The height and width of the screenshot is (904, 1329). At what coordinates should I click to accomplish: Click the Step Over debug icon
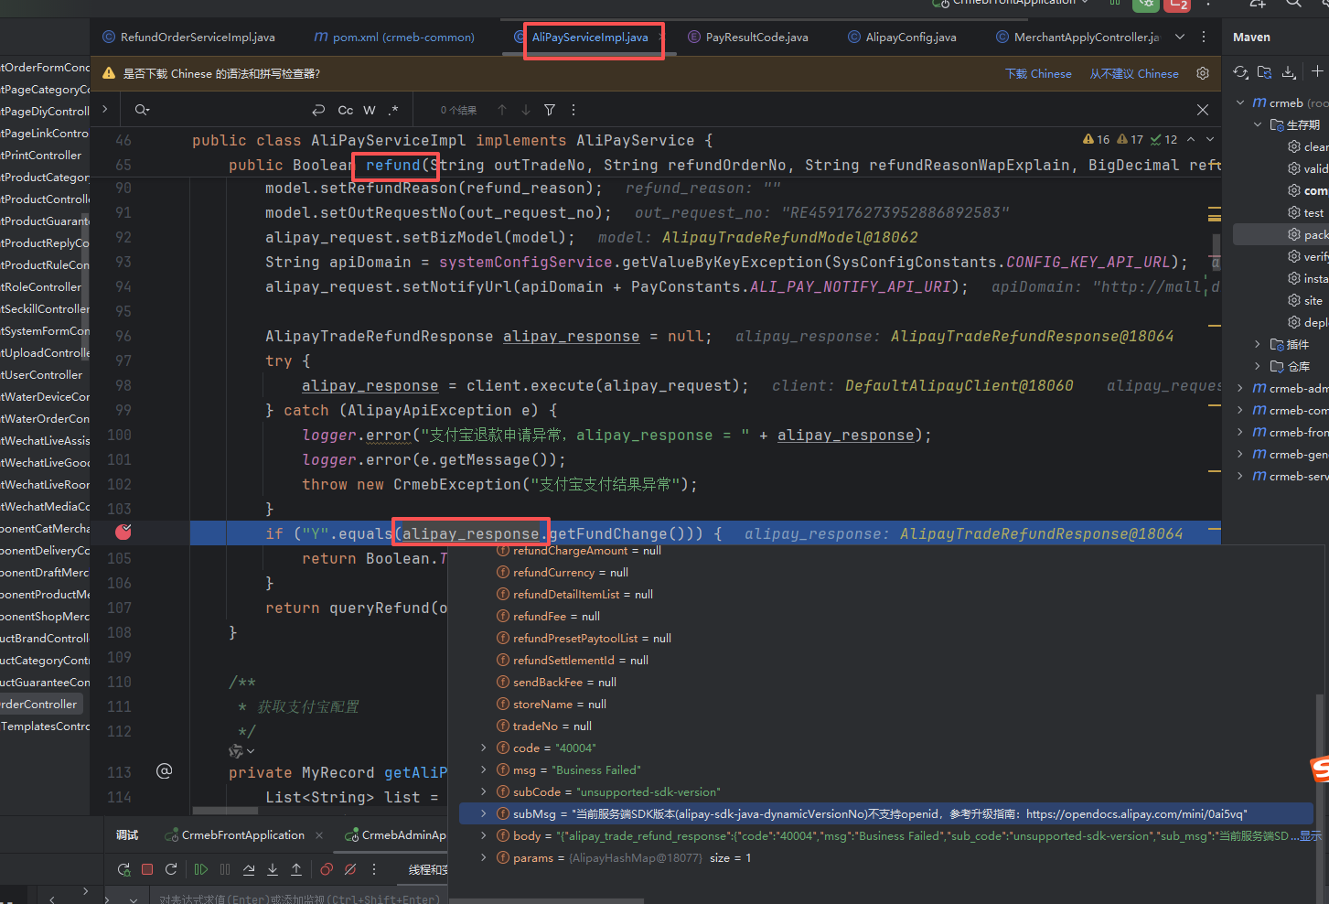[249, 869]
